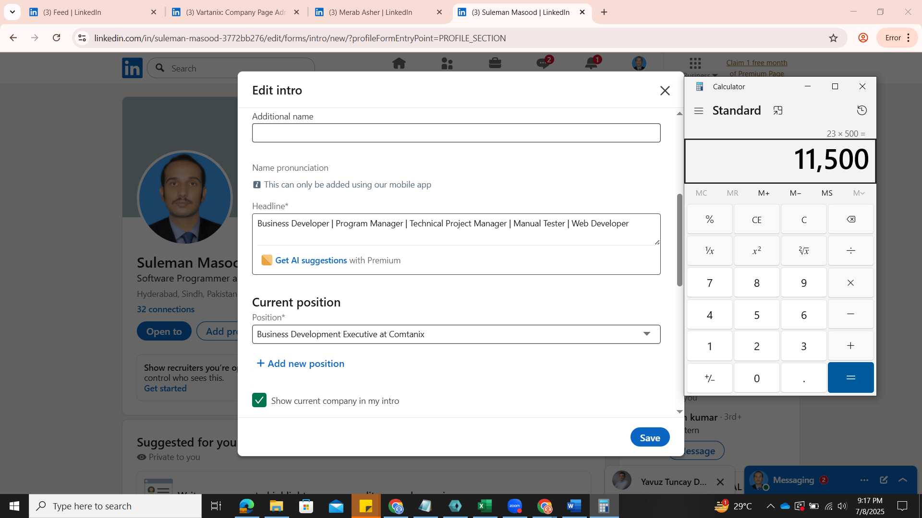Expand the Position dropdown
Viewport: 922px width, 518px height.
[x=456, y=334]
